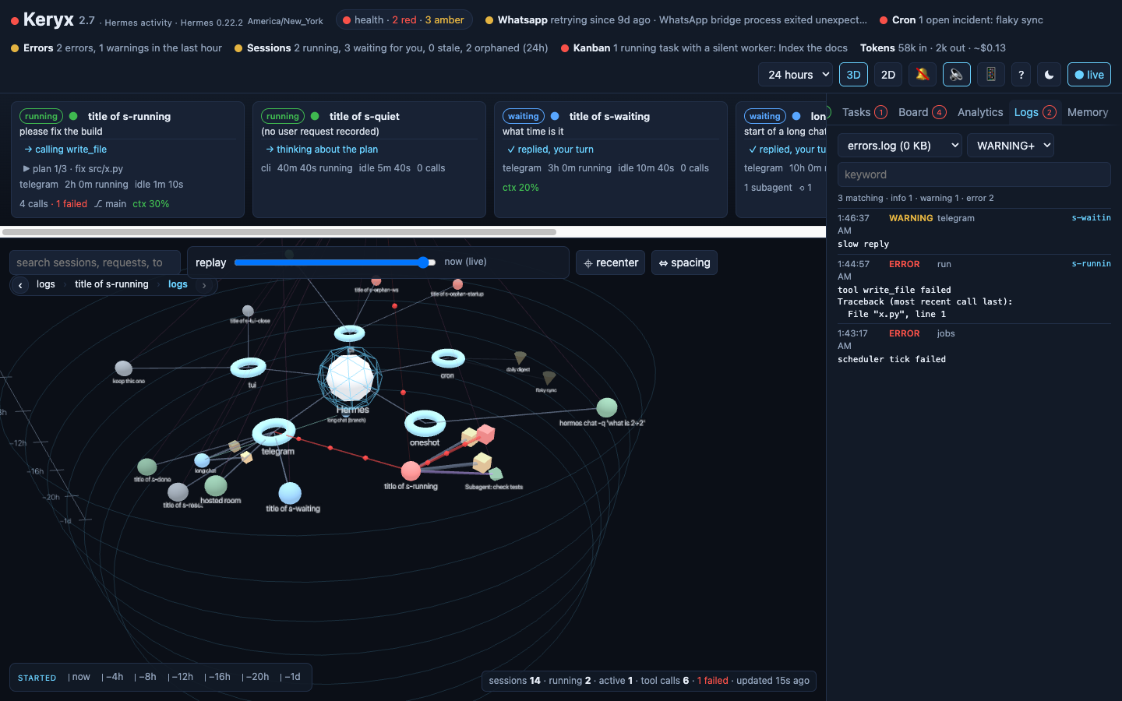Switch to 3D view mode
1122x701 pixels.
(x=853, y=75)
